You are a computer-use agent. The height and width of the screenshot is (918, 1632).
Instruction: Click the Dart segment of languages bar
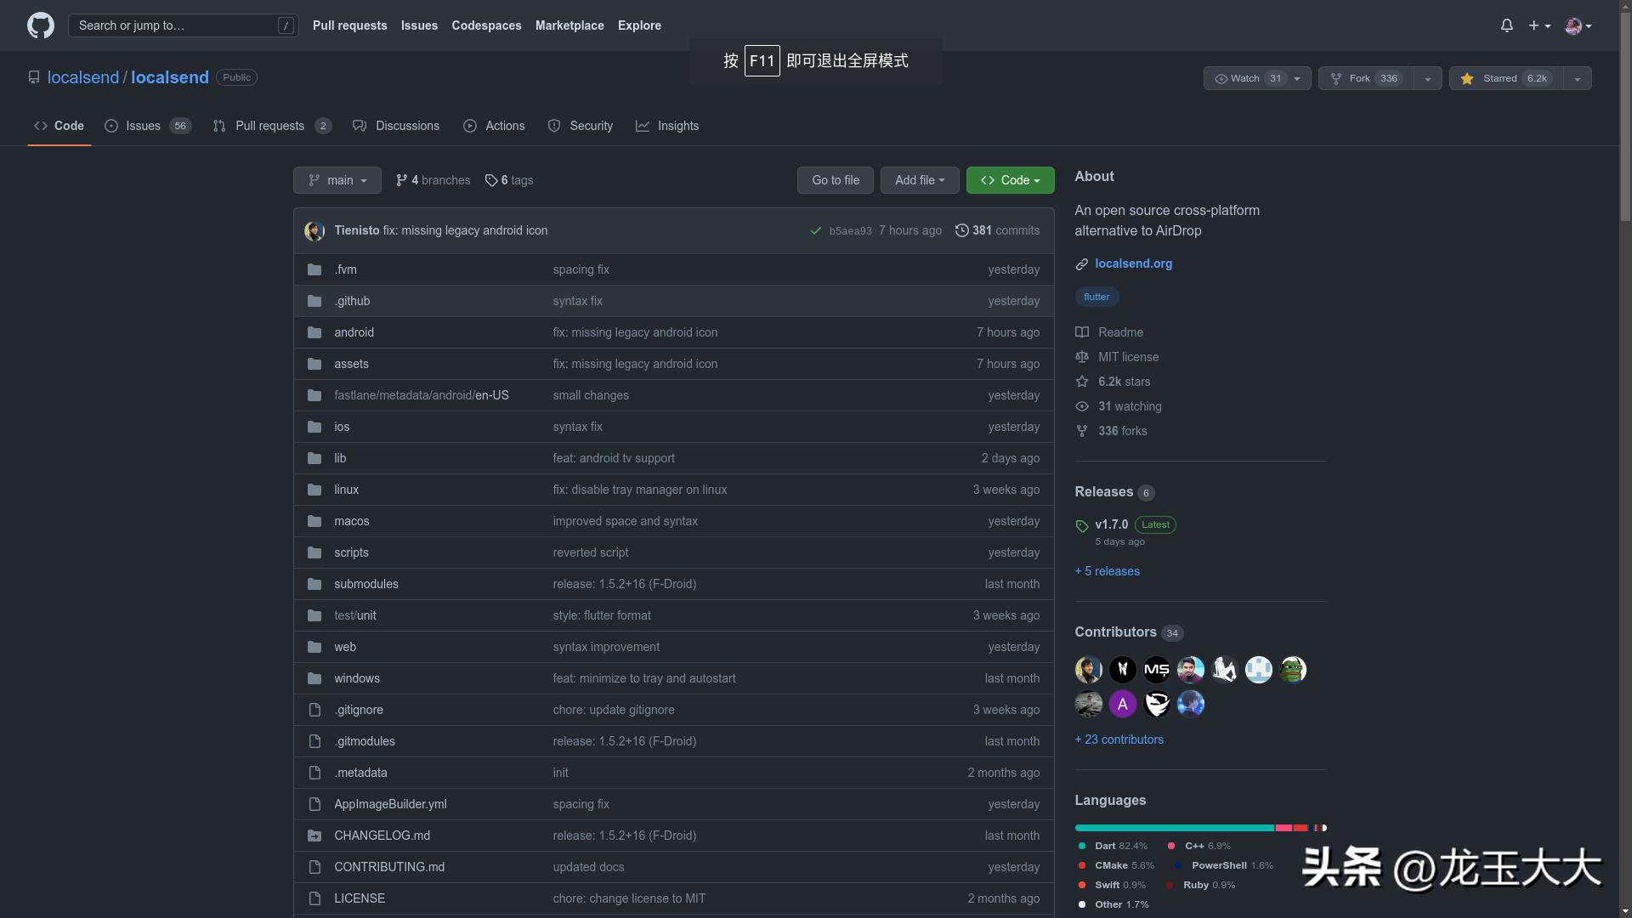pyautogui.click(x=1173, y=827)
